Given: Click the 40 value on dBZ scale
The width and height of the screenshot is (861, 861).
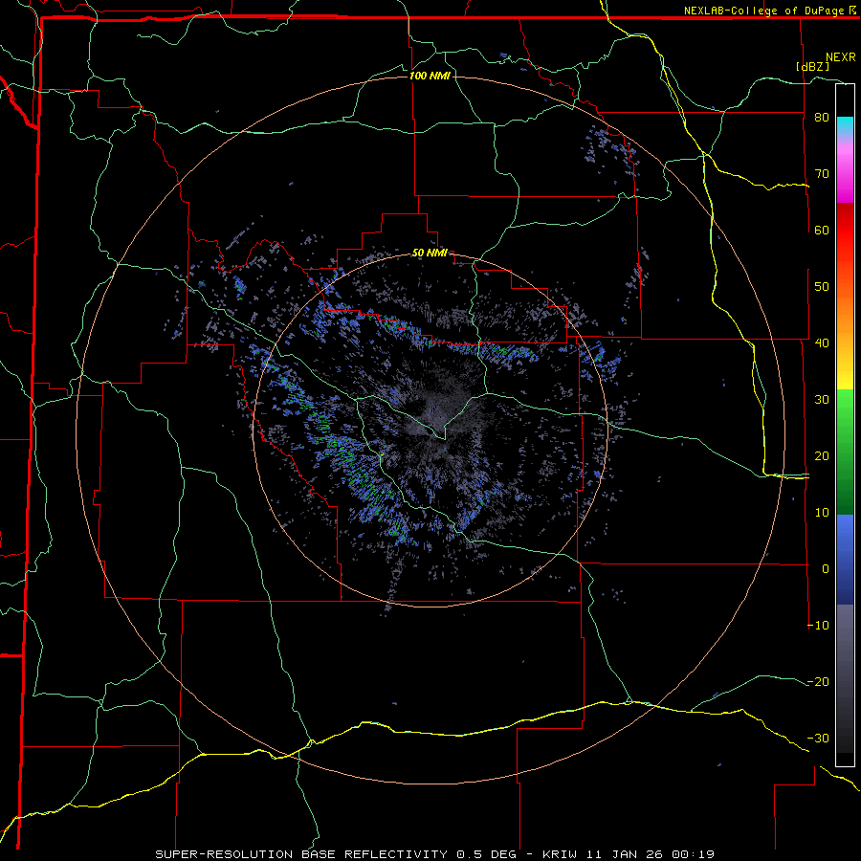Looking at the screenshot, I should coord(822,343).
